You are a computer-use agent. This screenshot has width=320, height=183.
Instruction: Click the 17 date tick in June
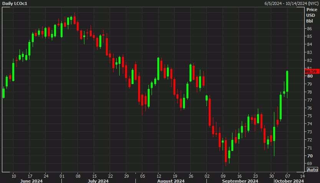[30, 176]
